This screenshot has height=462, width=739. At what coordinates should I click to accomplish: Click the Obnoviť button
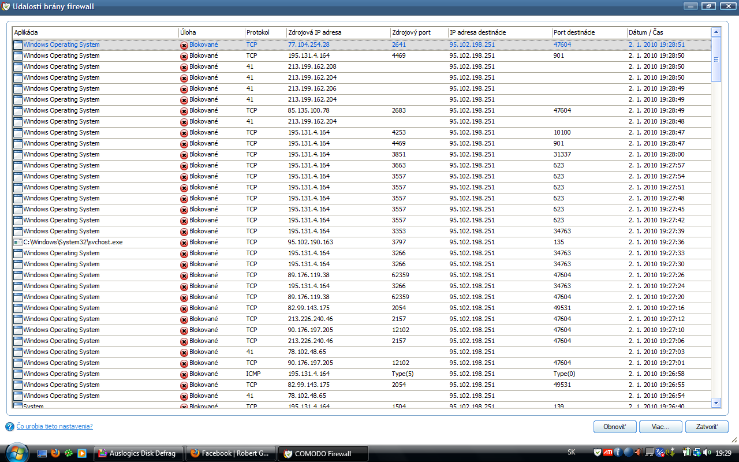[x=614, y=427]
